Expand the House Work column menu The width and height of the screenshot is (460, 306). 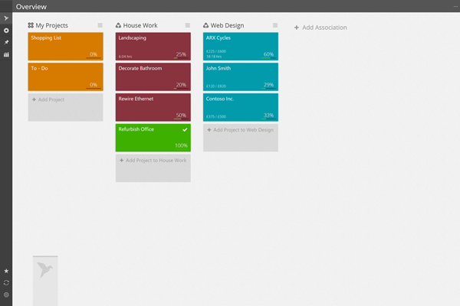187,25
